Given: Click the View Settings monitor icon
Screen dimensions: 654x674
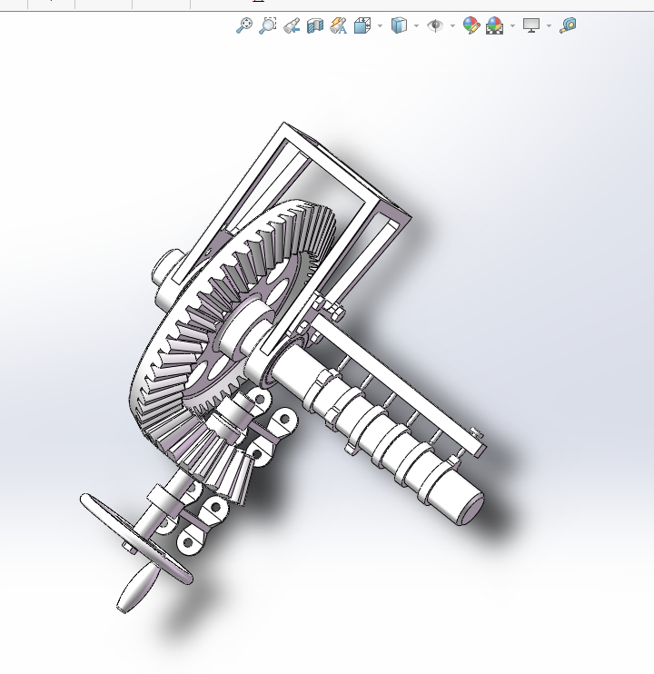Looking at the screenshot, I should pyautogui.click(x=531, y=25).
